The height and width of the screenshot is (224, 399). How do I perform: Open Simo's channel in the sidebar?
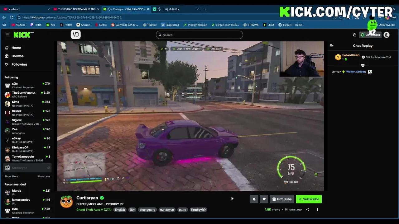click(x=27, y=104)
